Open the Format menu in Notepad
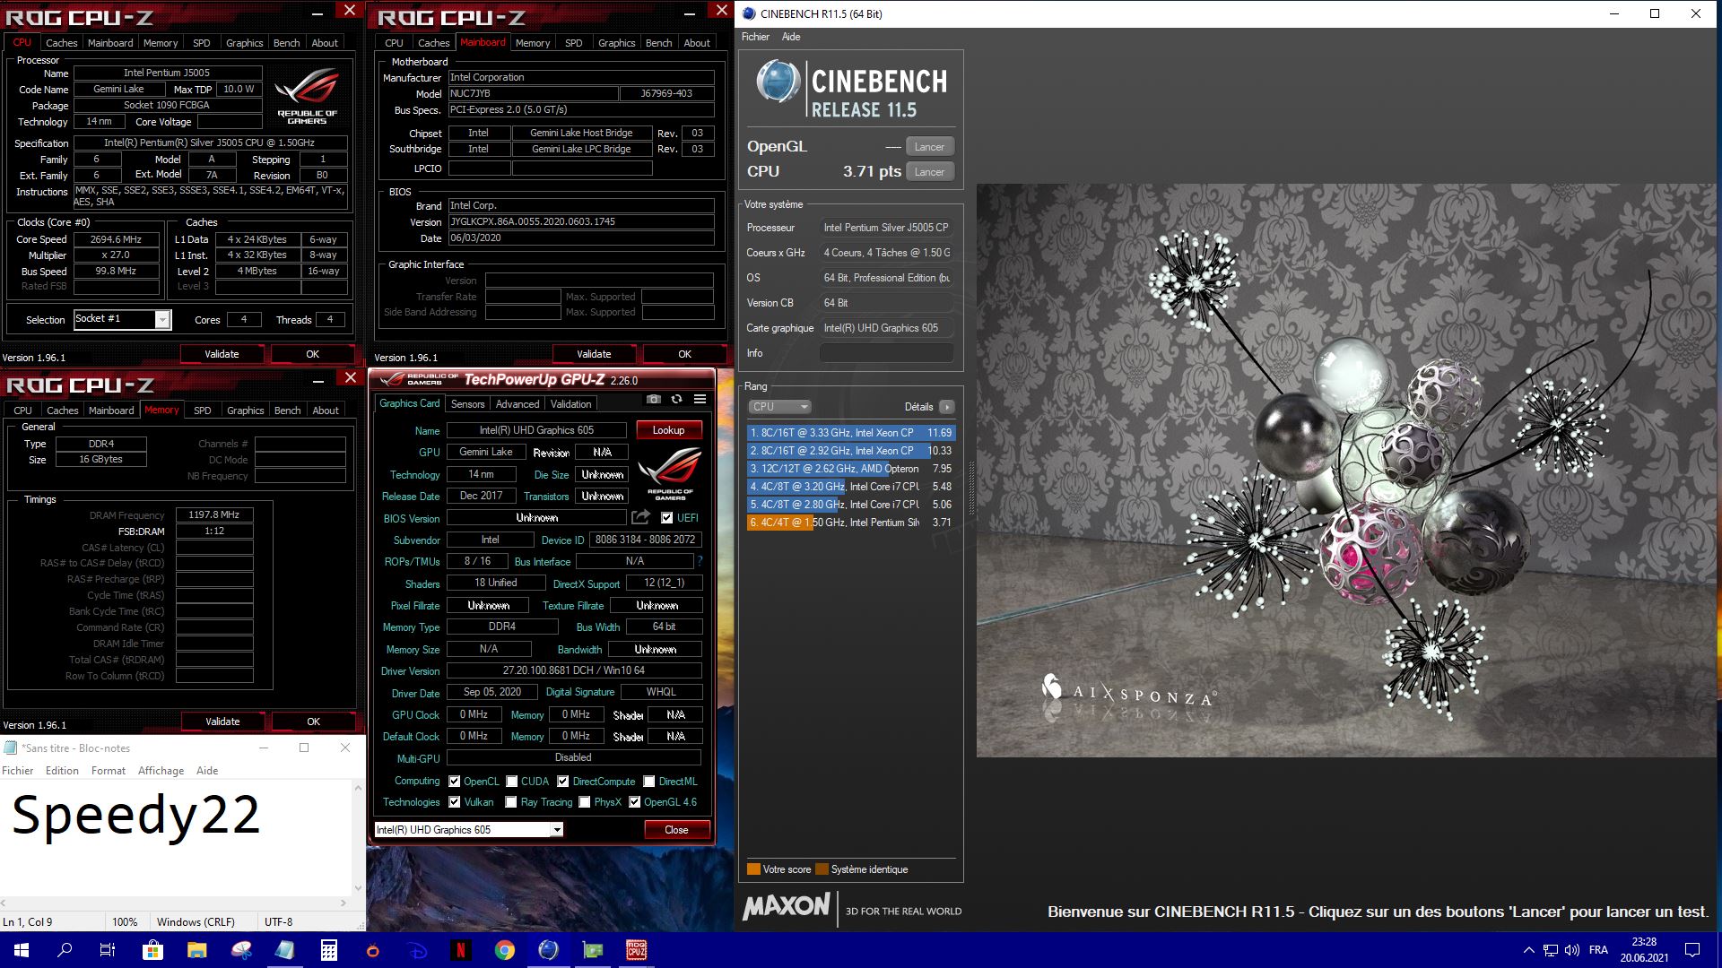Screen dimensions: 1722x968 (109, 771)
